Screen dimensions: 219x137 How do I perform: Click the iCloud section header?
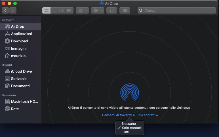pyautogui.click(x=7, y=65)
